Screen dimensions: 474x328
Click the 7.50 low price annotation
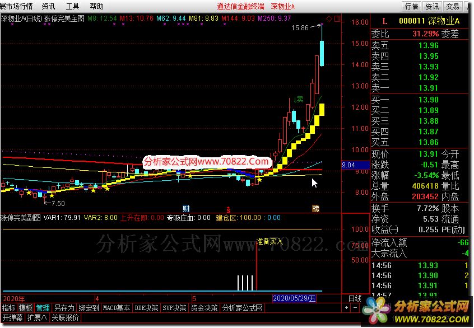point(58,204)
